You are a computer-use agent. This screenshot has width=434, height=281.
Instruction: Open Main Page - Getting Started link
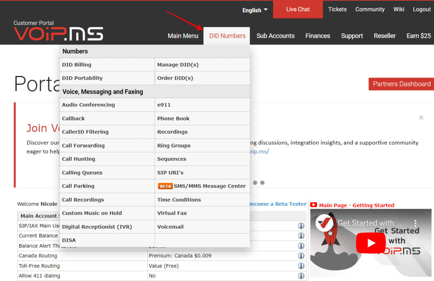pyautogui.click(x=356, y=205)
